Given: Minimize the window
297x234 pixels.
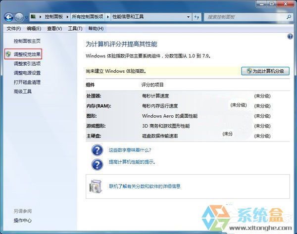Looking at the screenshot, I should 262,4.
